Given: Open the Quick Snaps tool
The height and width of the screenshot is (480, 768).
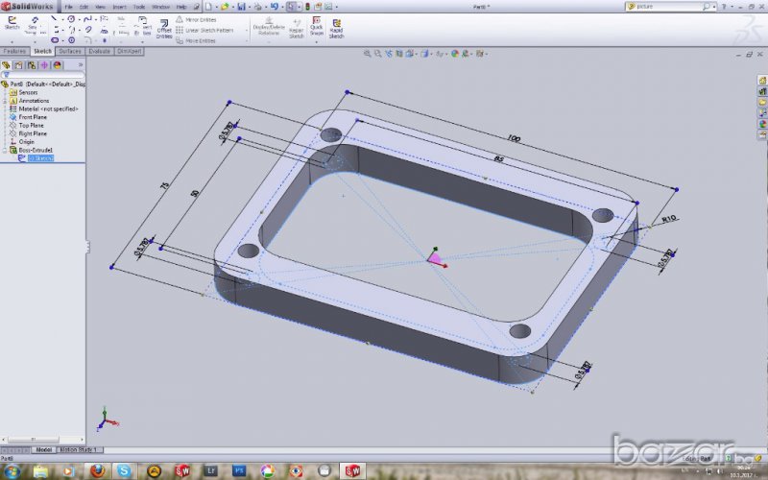Looking at the screenshot, I should tap(317, 26).
